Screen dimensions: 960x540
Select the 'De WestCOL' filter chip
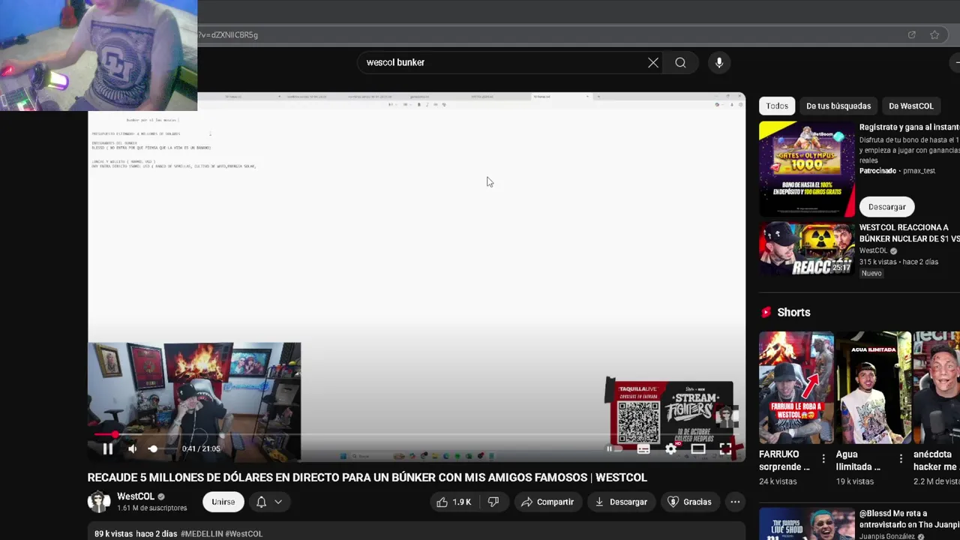click(x=911, y=106)
